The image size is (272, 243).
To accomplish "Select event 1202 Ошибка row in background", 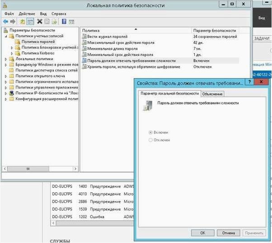I will coord(93,217).
